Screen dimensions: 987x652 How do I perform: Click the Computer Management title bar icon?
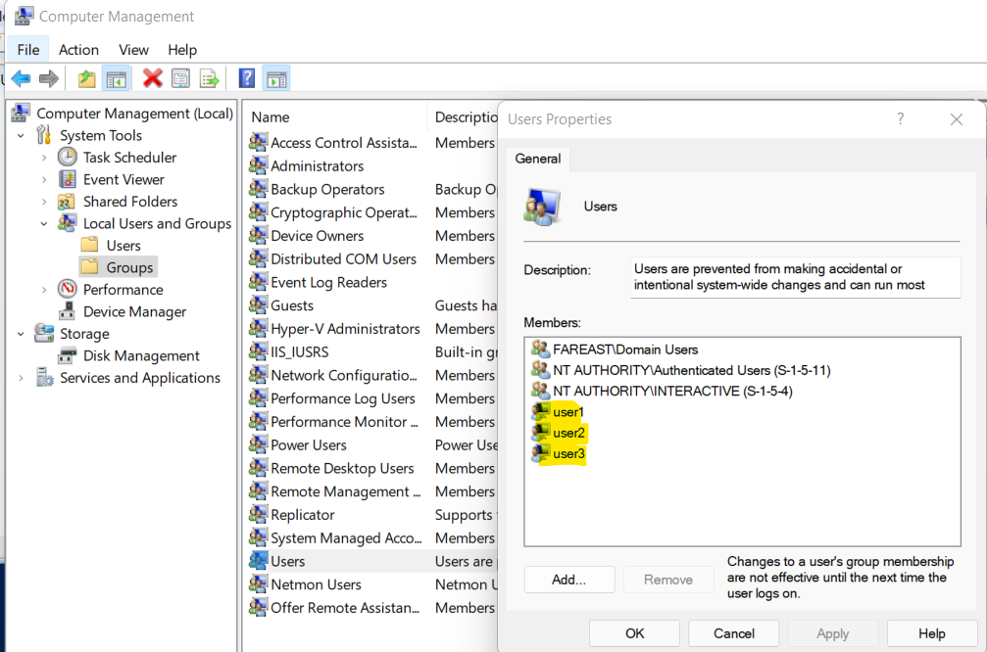[x=24, y=16]
